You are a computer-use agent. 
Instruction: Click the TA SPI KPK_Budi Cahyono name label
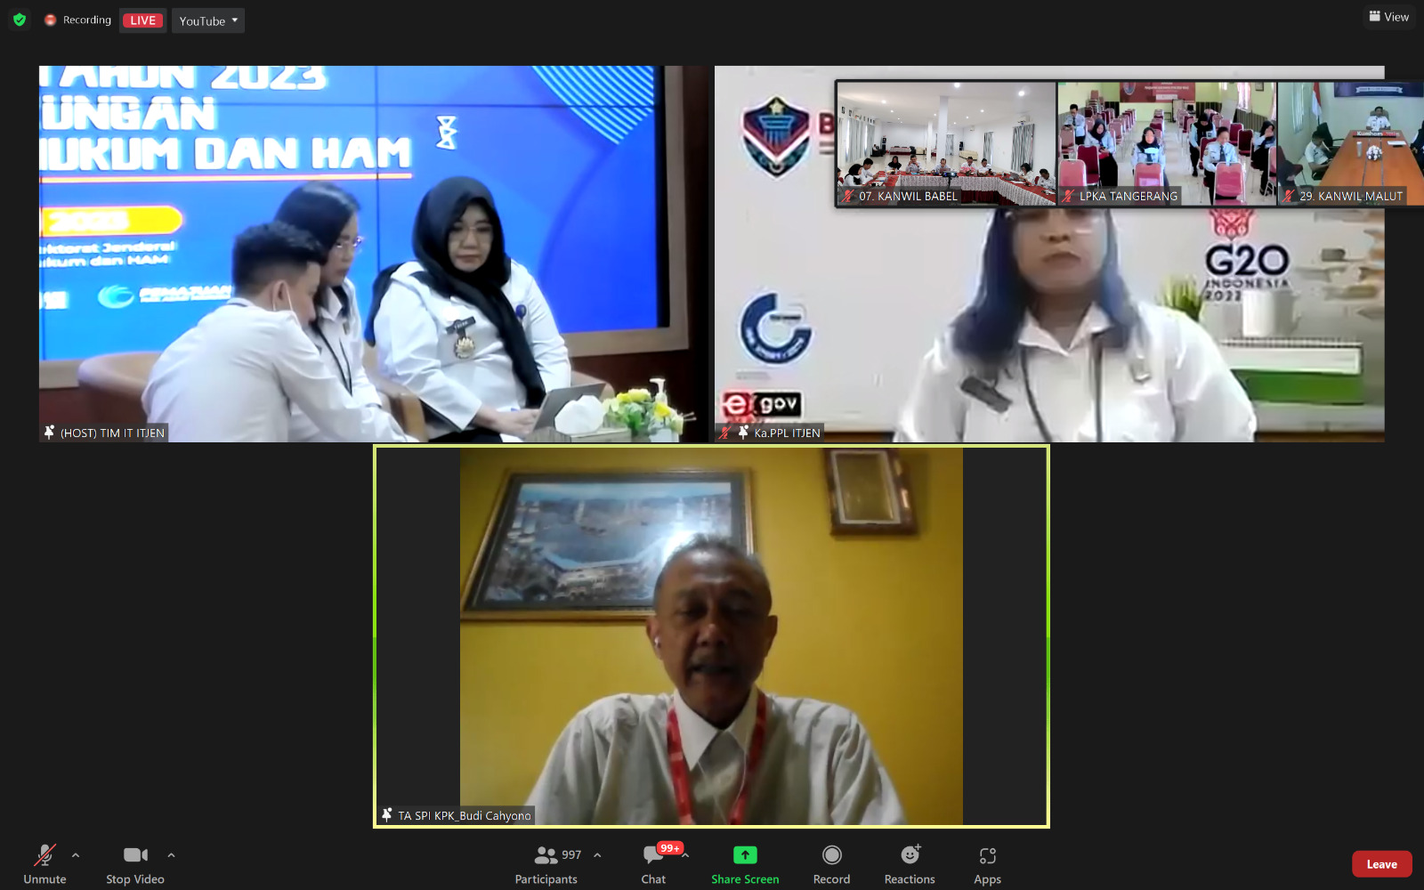point(465,815)
